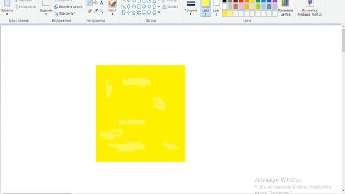Click the Выделить selection rectangle button
345x194 pixels.
tap(46, 3)
